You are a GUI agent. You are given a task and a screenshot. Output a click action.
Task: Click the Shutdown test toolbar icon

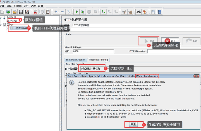point(95,12)
